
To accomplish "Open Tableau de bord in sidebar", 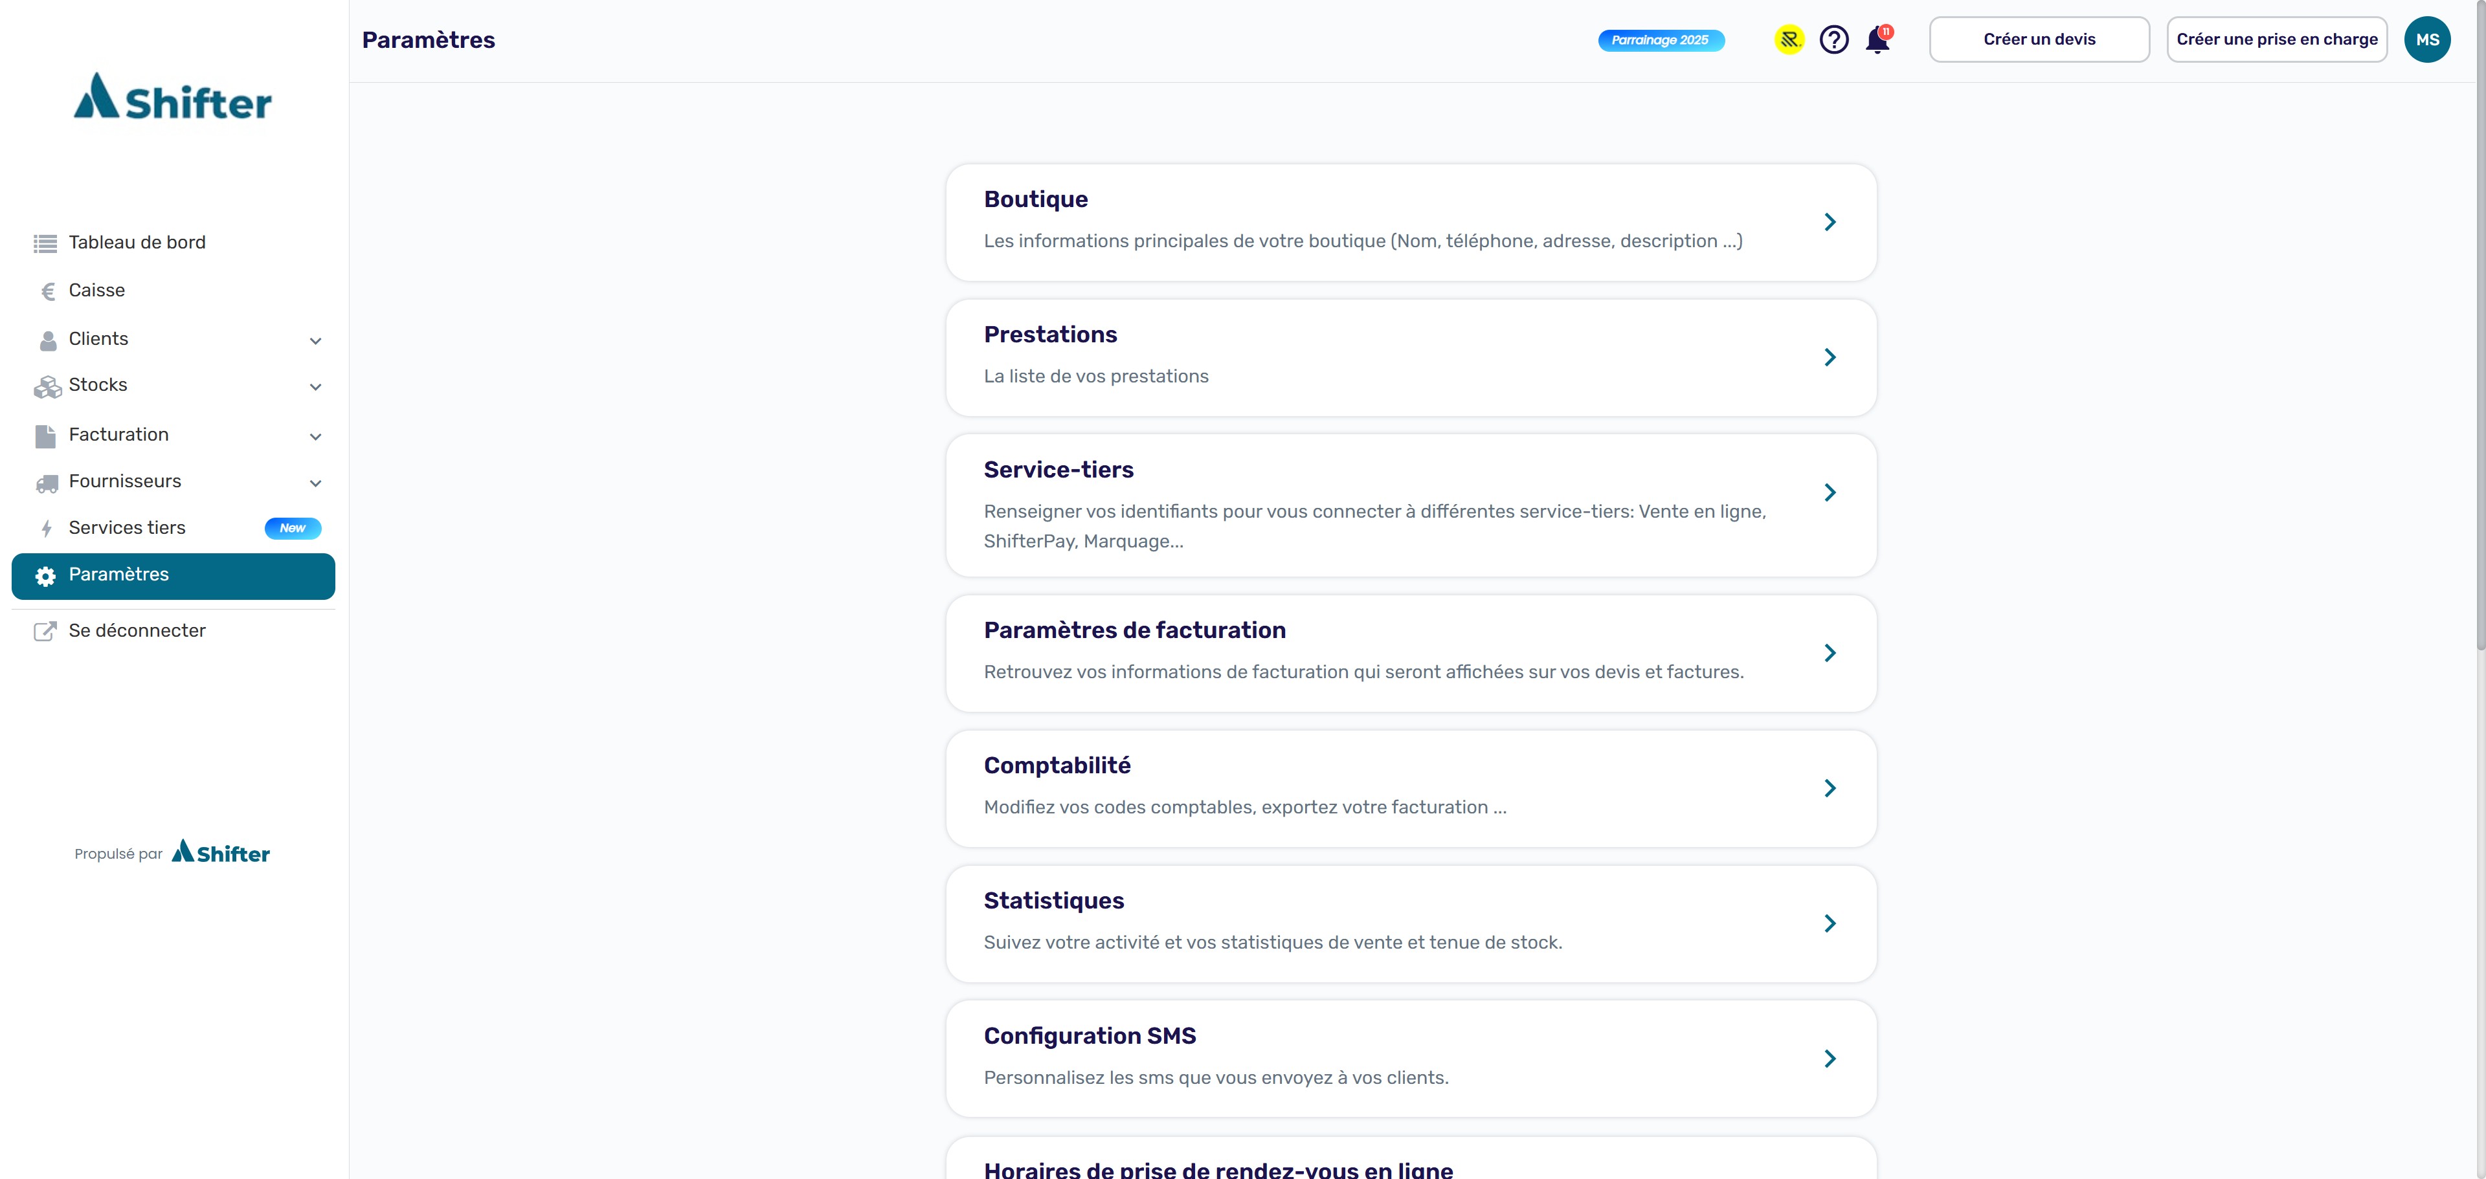I will 137,242.
